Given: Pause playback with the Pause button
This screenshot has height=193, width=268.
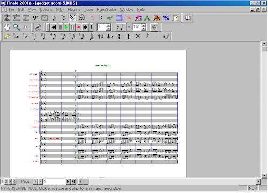Looking at the screenshot, I should tap(72, 27).
